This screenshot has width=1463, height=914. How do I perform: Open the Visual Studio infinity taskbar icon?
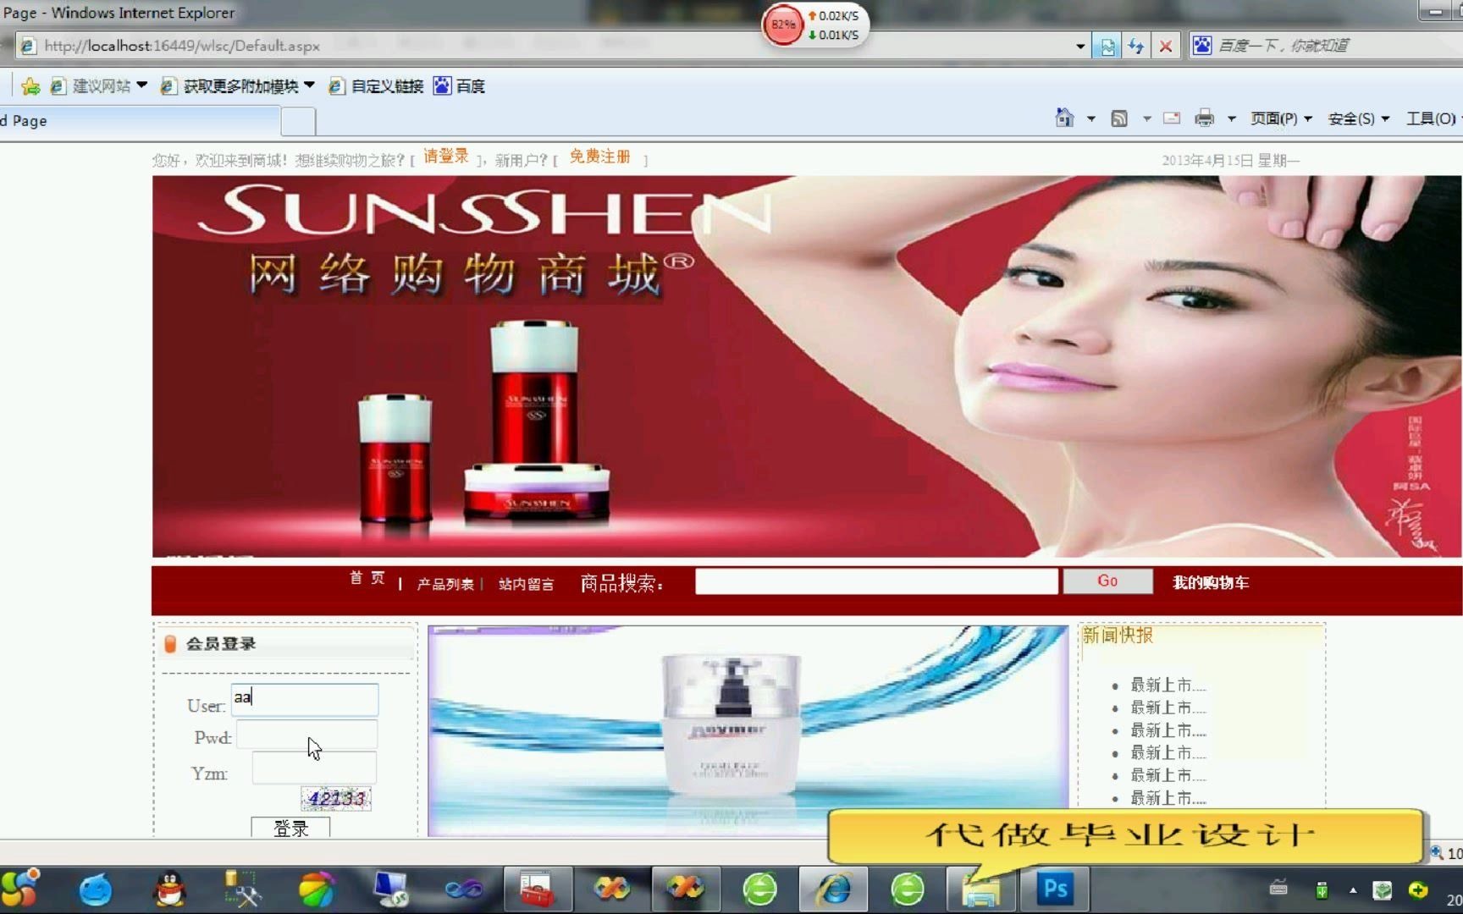464,890
